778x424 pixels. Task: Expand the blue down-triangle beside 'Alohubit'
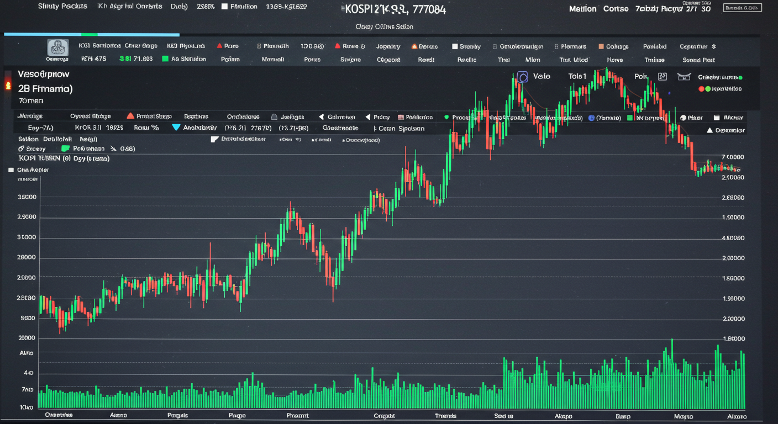click(x=176, y=128)
